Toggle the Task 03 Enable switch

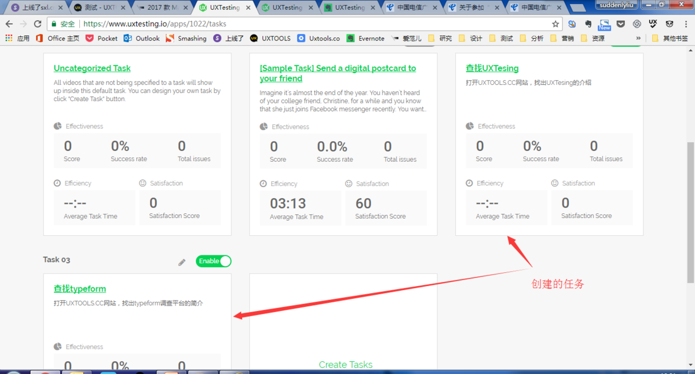(213, 261)
